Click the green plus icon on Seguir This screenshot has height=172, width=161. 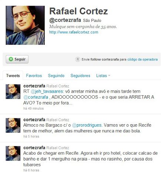coord(11,59)
